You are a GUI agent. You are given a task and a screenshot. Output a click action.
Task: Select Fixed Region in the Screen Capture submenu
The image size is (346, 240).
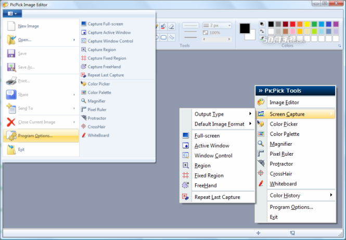[217, 175]
